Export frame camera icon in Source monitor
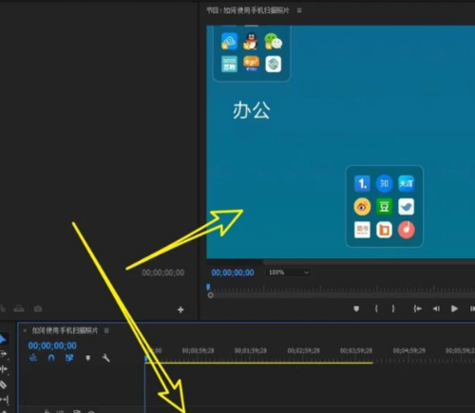The image size is (475, 413). 38,309
